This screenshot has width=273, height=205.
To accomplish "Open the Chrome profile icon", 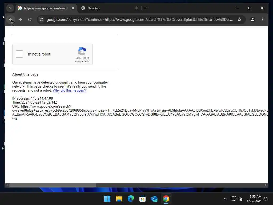I will click(253, 19).
